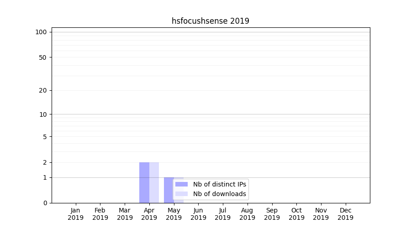
Task: Click the 'Jun 2019' x-axis label
Action: 198,214
